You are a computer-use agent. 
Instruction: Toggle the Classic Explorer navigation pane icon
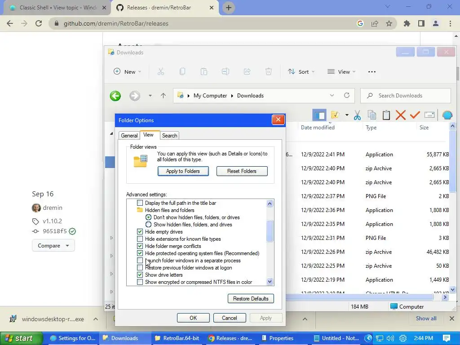(x=319, y=115)
